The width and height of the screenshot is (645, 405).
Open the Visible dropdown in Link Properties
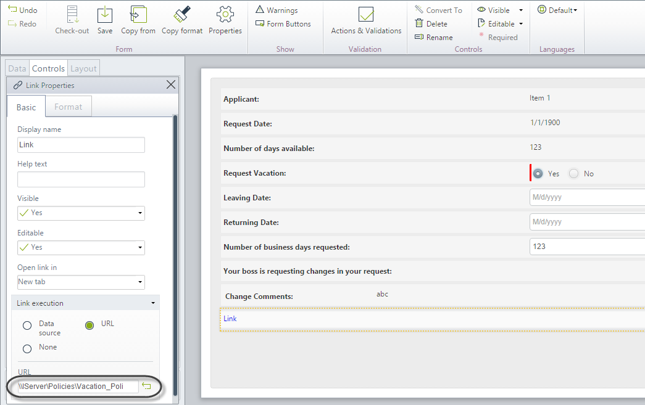pyautogui.click(x=81, y=213)
